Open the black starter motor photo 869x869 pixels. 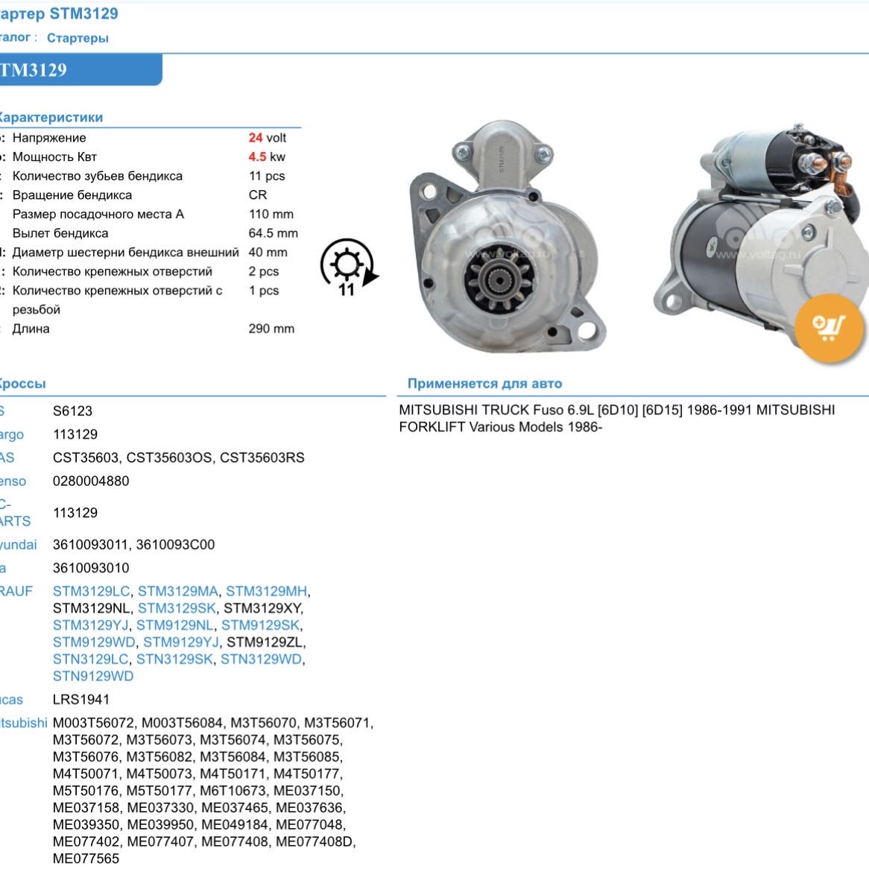[753, 224]
